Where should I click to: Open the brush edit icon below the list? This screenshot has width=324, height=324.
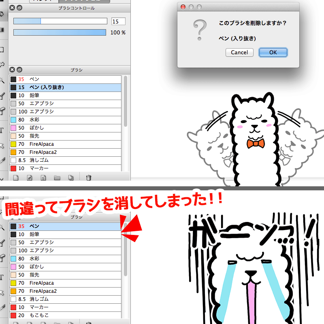29,177
